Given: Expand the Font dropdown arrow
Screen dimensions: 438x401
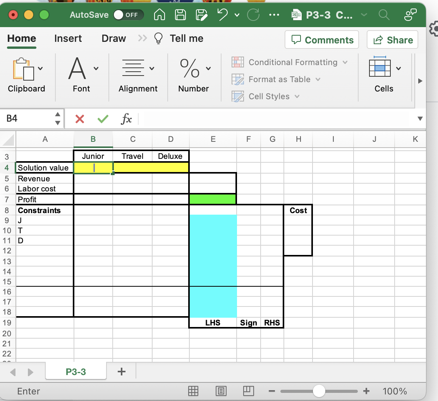Looking at the screenshot, I should tap(96, 69).
